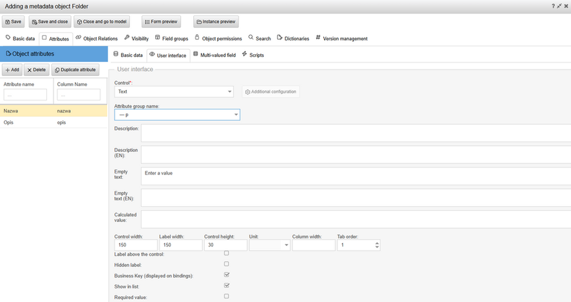
Task: Select the Opis attribute row
Action: pyautogui.click(x=53, y=122)
